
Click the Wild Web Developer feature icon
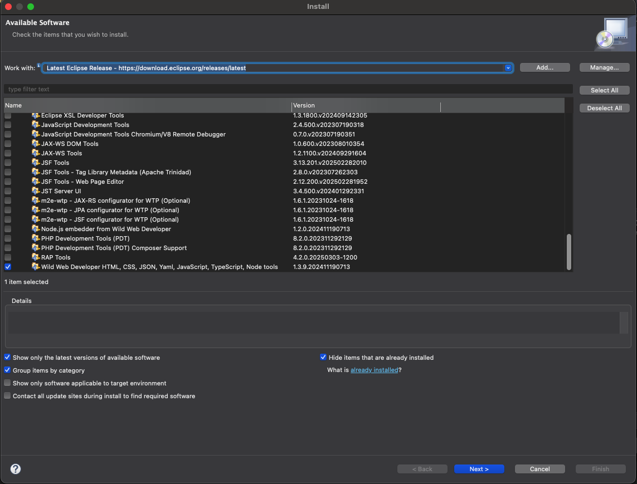point(36,267)
